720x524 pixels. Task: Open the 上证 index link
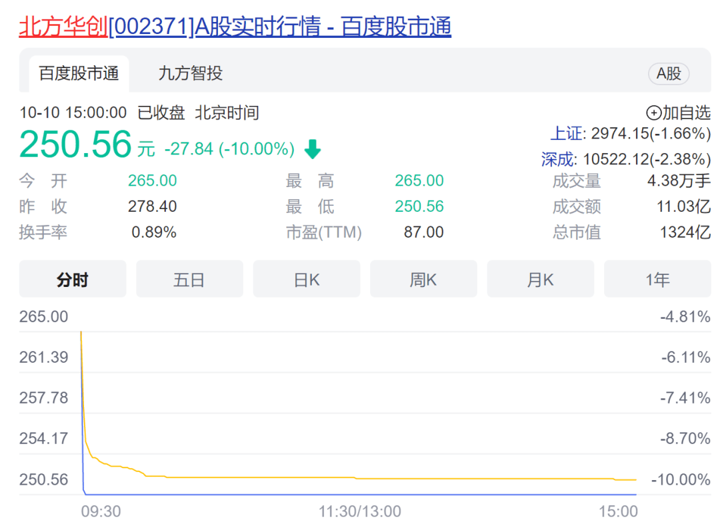point(566,133)
